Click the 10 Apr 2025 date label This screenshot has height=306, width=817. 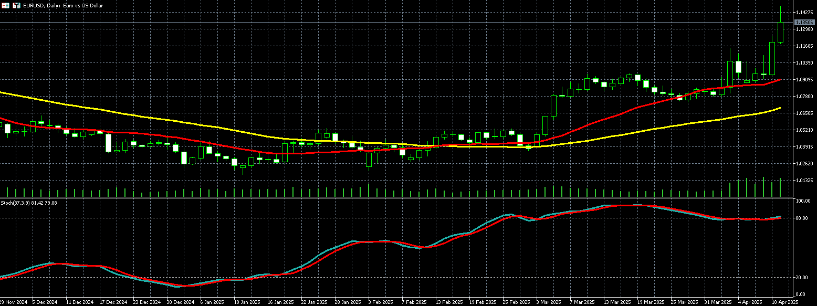coord(784,302)
